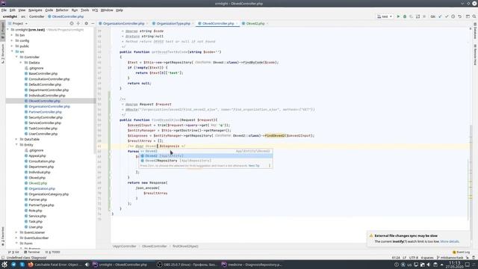Select highlighted Okved2 App\Entity suggestion

click(x=205, y=156)
